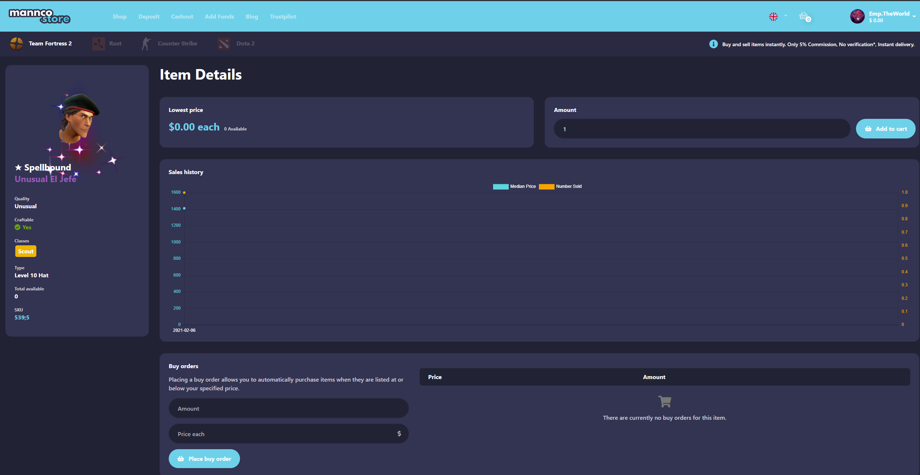The image size is (920, 475).
Task: Expand the account menu arrow
Action: click(x=914, y=16)
